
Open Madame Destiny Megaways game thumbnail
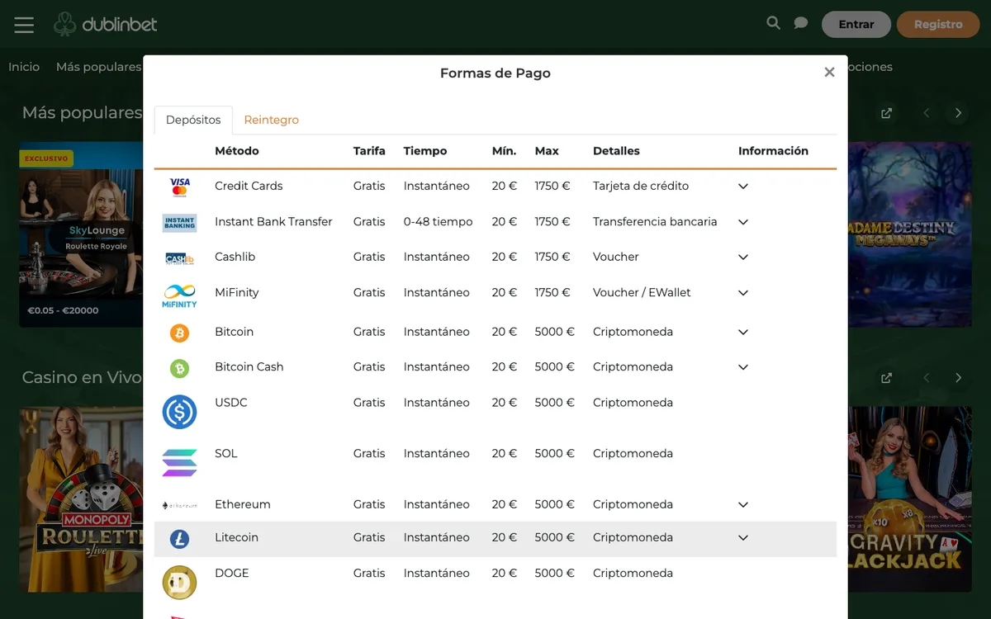[909, 234]
